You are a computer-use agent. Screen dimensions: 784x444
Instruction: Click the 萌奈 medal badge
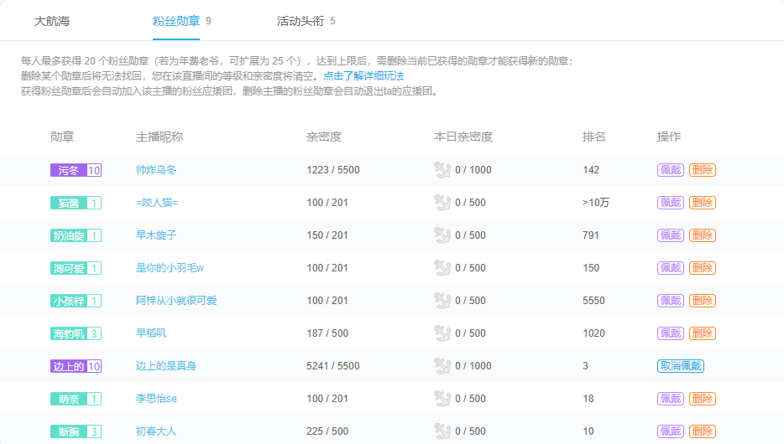click(x=76, y=399)
